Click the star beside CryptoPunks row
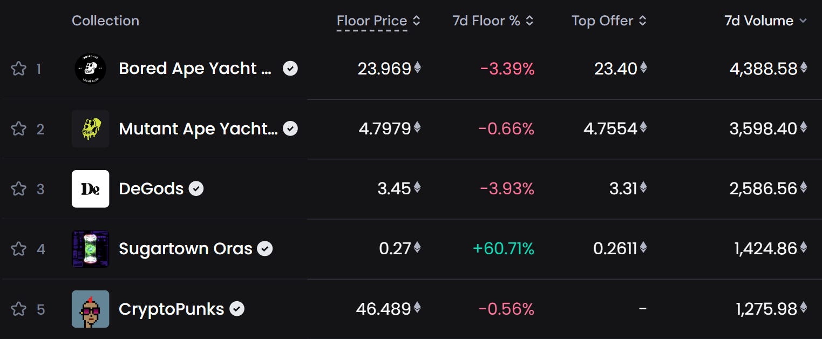Image resolution: width=822 pixels, height=339 pixels. (x=18, y=309)
